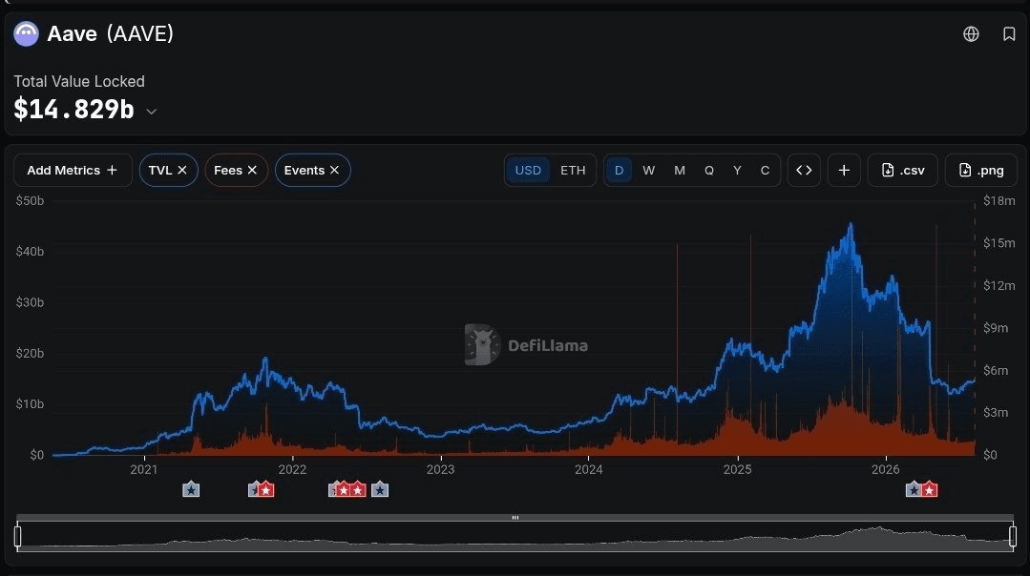
Task: Bookmark Aave with the bookmark icon
Action: pos(1009,34)
